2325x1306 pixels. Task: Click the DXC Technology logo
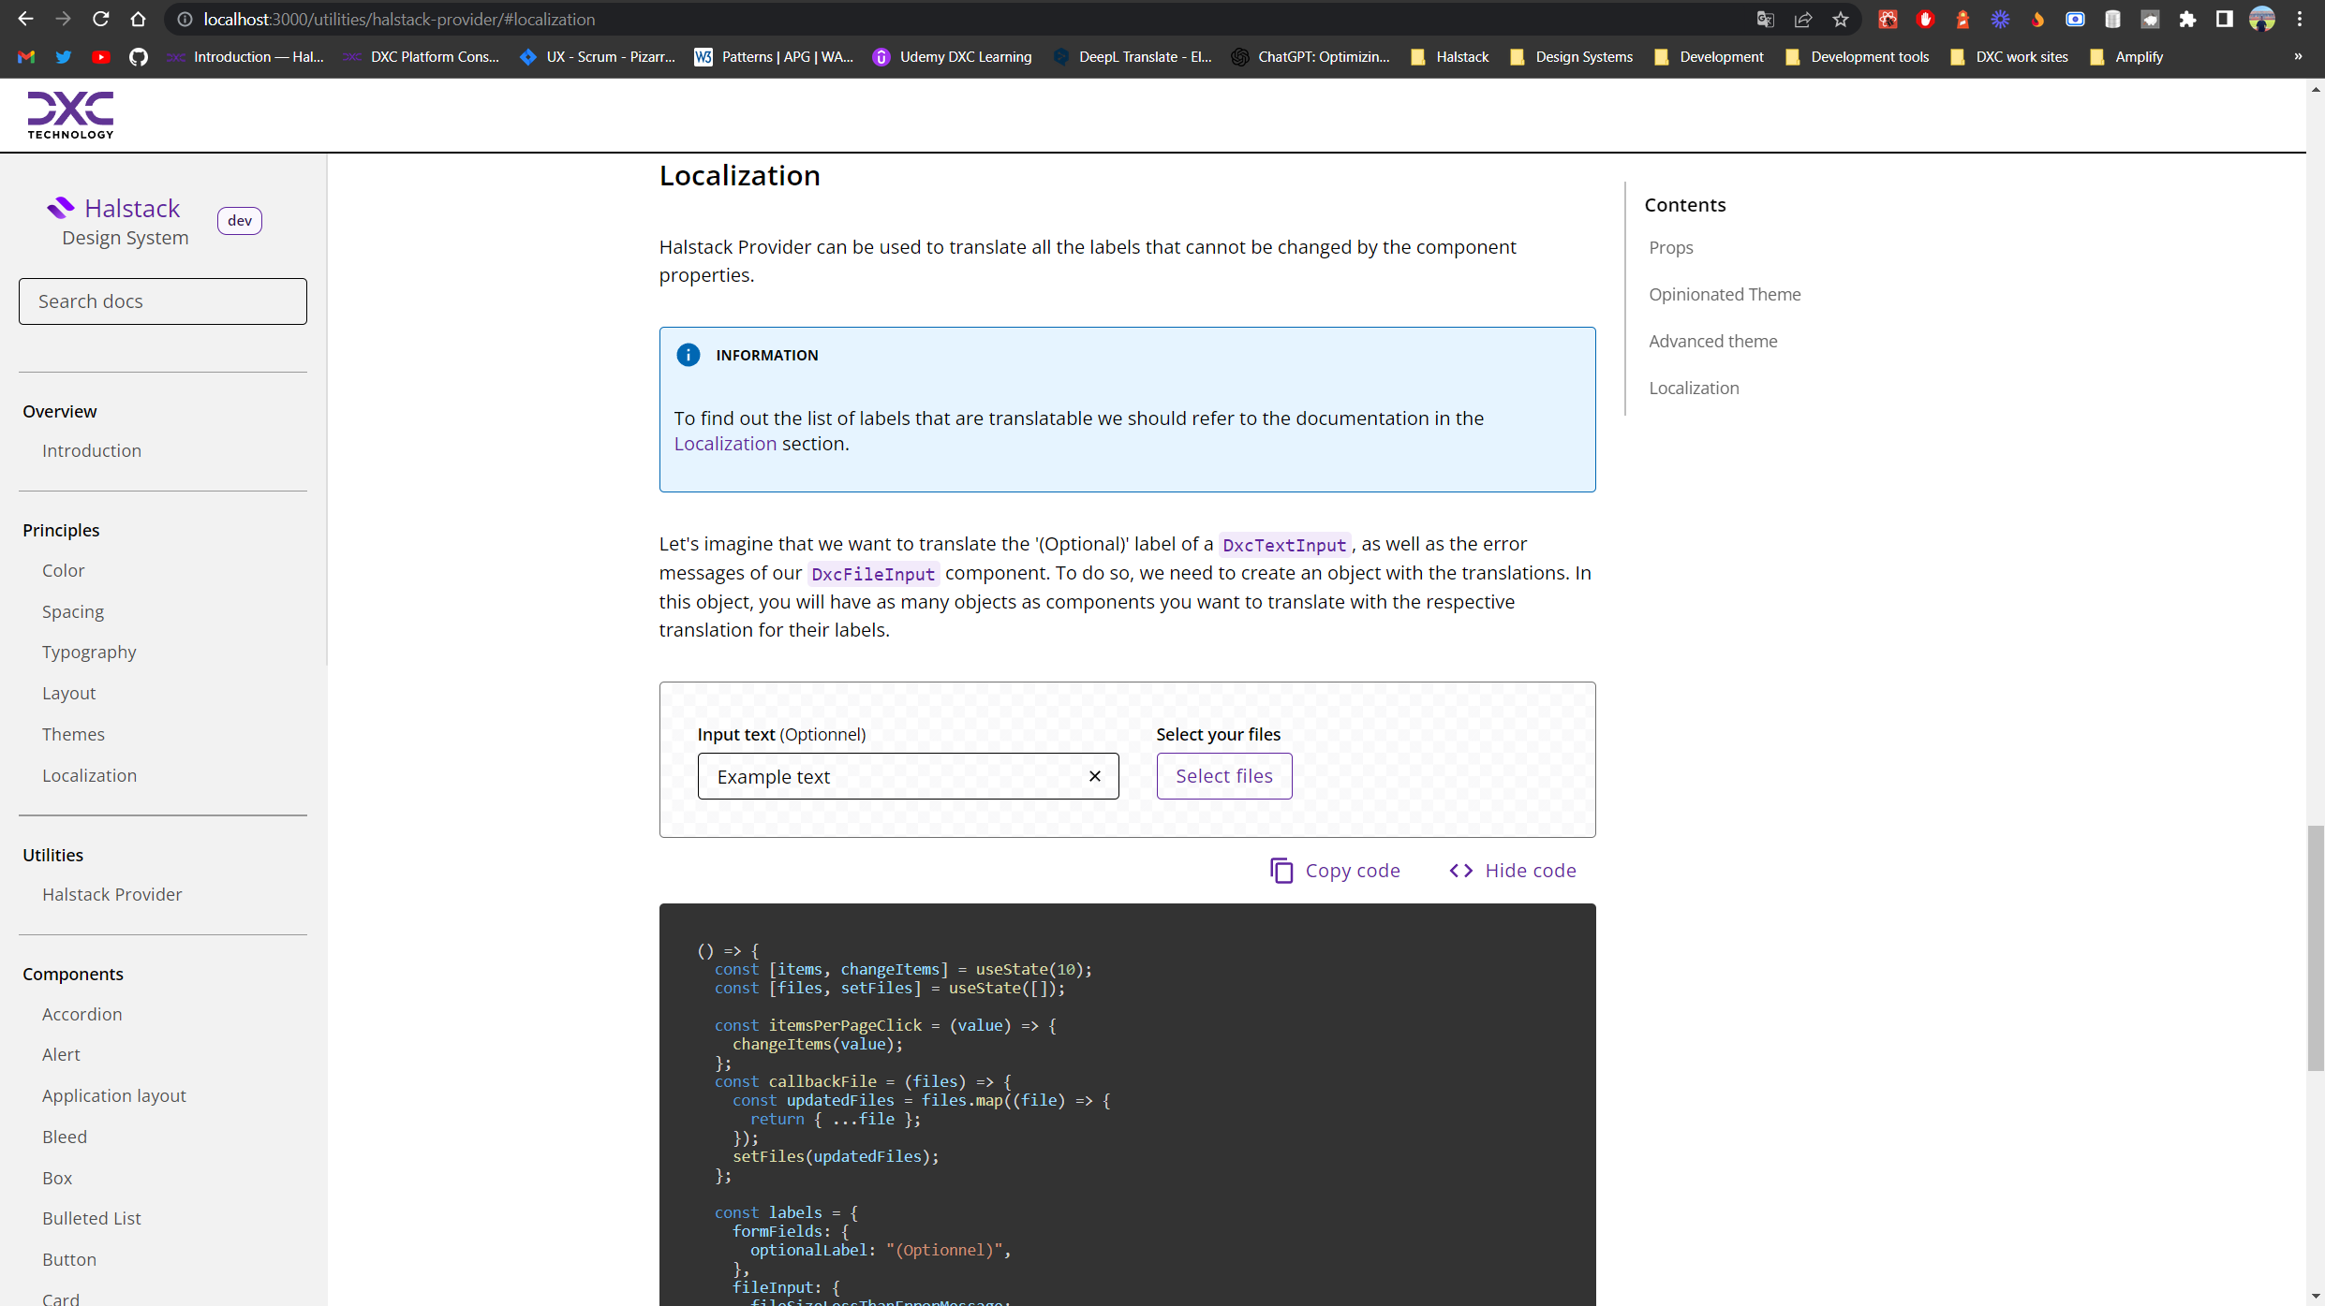[x=70, y=113]
